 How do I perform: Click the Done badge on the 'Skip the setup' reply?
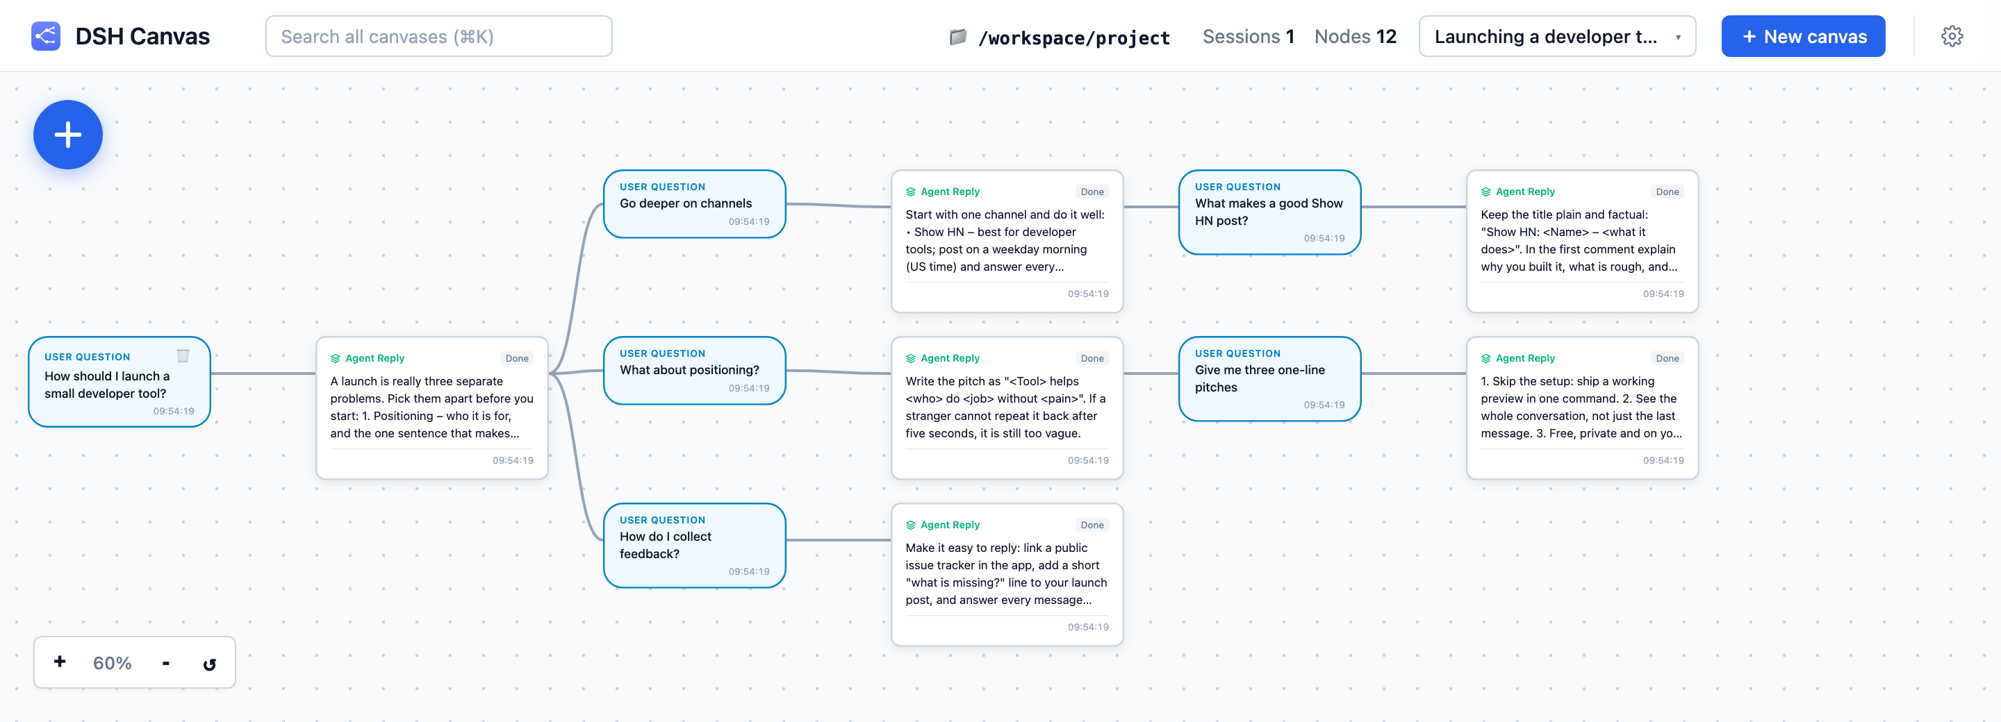(x=1667, y=358)
